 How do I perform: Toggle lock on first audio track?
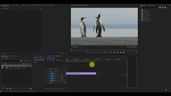(x=50, y=76)
